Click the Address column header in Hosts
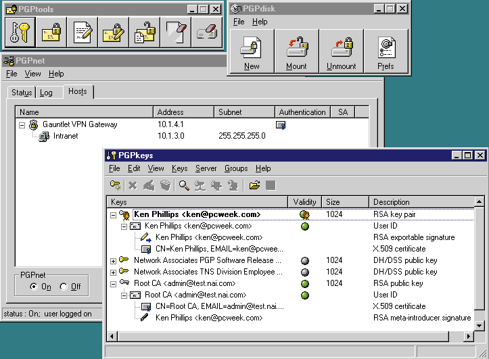The width and height of the screenshot is (489, 359). [184, 112]
